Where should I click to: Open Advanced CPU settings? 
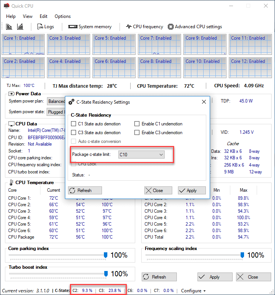coord(195,27)
